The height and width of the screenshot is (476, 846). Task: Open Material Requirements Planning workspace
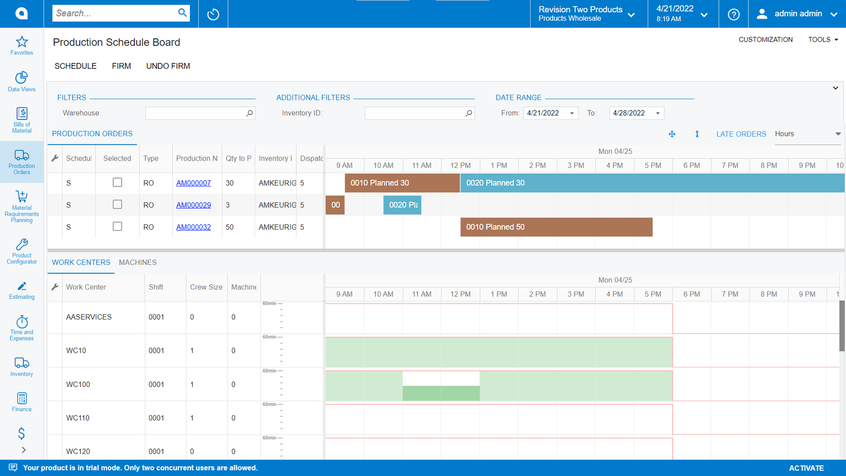pyautogui.click(x=21, y=206)
